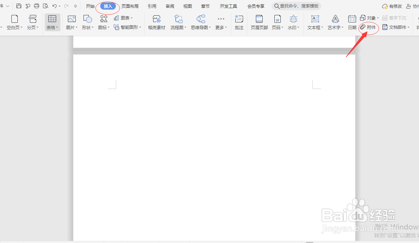The height and width of the screenshot is (243, 419).
Task: Insert a table using the 表格 icon
Action: coord(52,22)
